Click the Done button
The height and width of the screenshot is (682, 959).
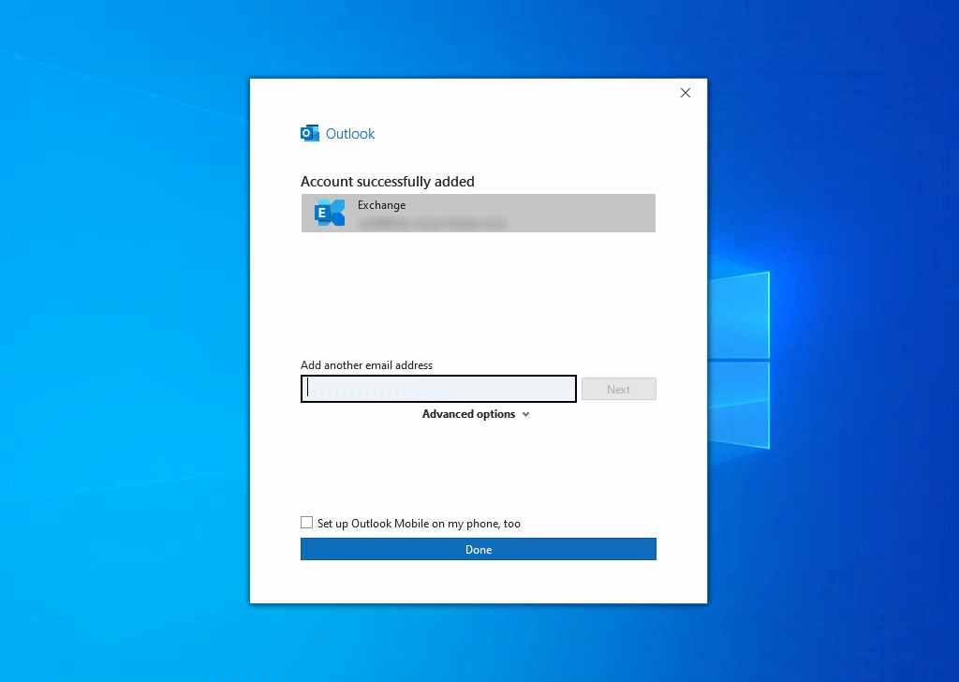pos(478,549)
